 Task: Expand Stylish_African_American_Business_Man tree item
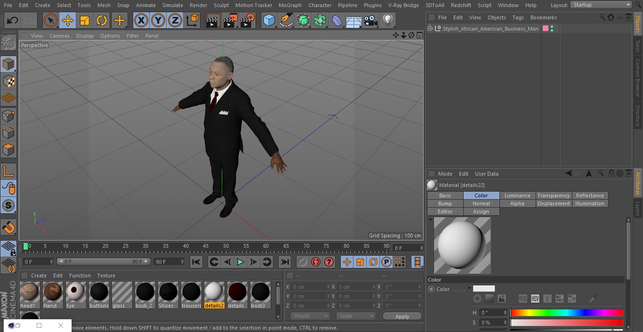(x=430, y=29)
